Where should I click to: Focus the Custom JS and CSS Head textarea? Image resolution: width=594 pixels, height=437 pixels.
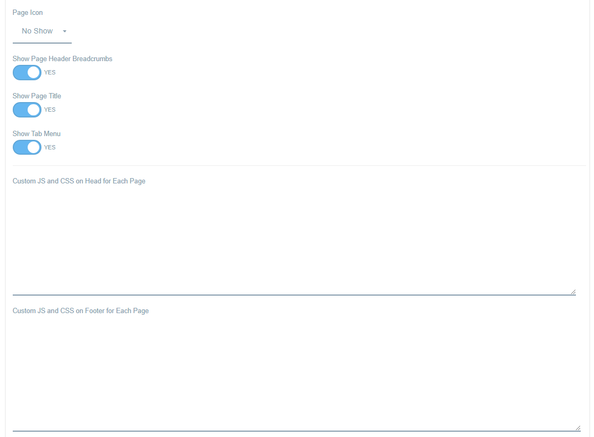tap(294, 241)
